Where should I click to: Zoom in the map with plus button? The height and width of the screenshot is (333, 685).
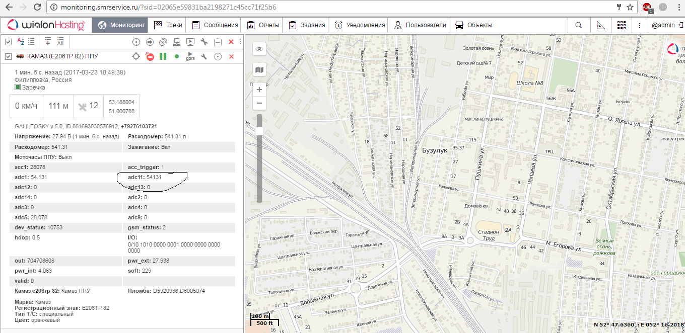pyautogui.click(x=259, y=90)
